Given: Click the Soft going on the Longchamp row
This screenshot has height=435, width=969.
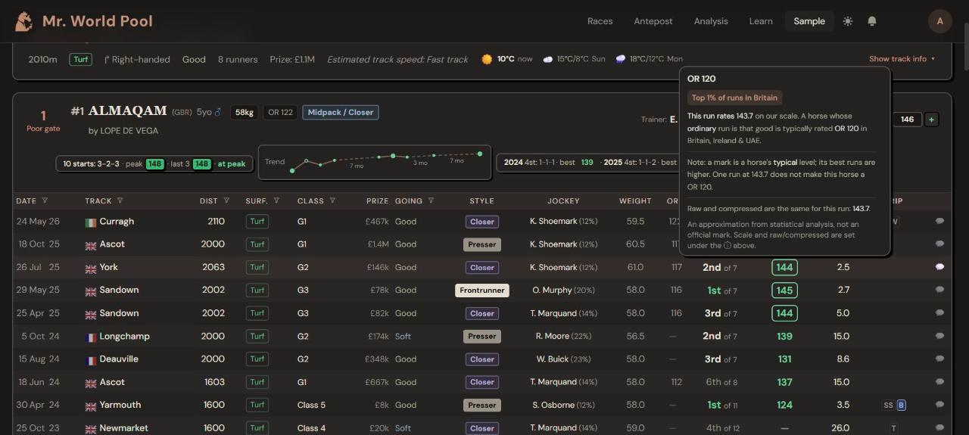Looking at the screenshot, I should tap(403, 337).
